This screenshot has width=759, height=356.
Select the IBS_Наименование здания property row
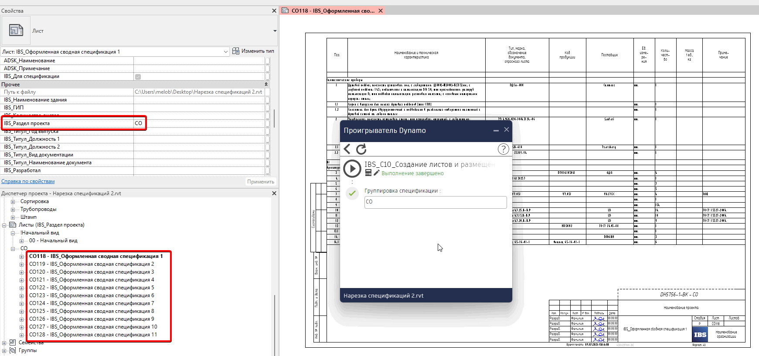click(133, 100)
